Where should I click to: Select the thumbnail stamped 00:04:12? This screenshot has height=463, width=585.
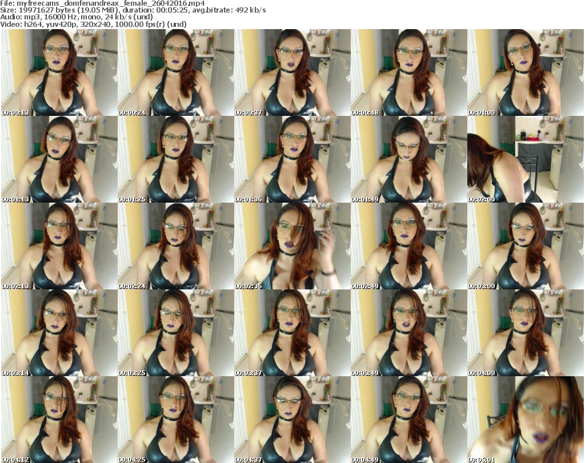coord(59,420)
